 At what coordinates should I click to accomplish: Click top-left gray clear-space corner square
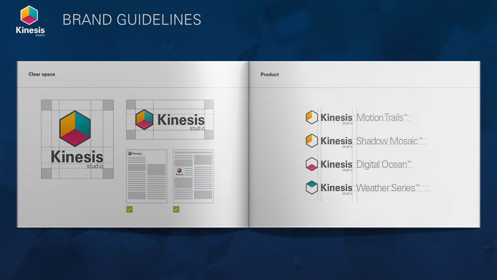[x=46, y=105]
